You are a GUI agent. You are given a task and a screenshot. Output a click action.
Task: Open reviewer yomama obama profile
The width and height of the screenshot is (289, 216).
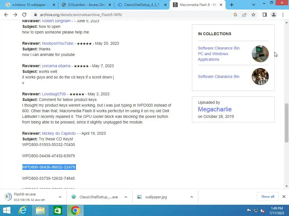pos(56,66)
